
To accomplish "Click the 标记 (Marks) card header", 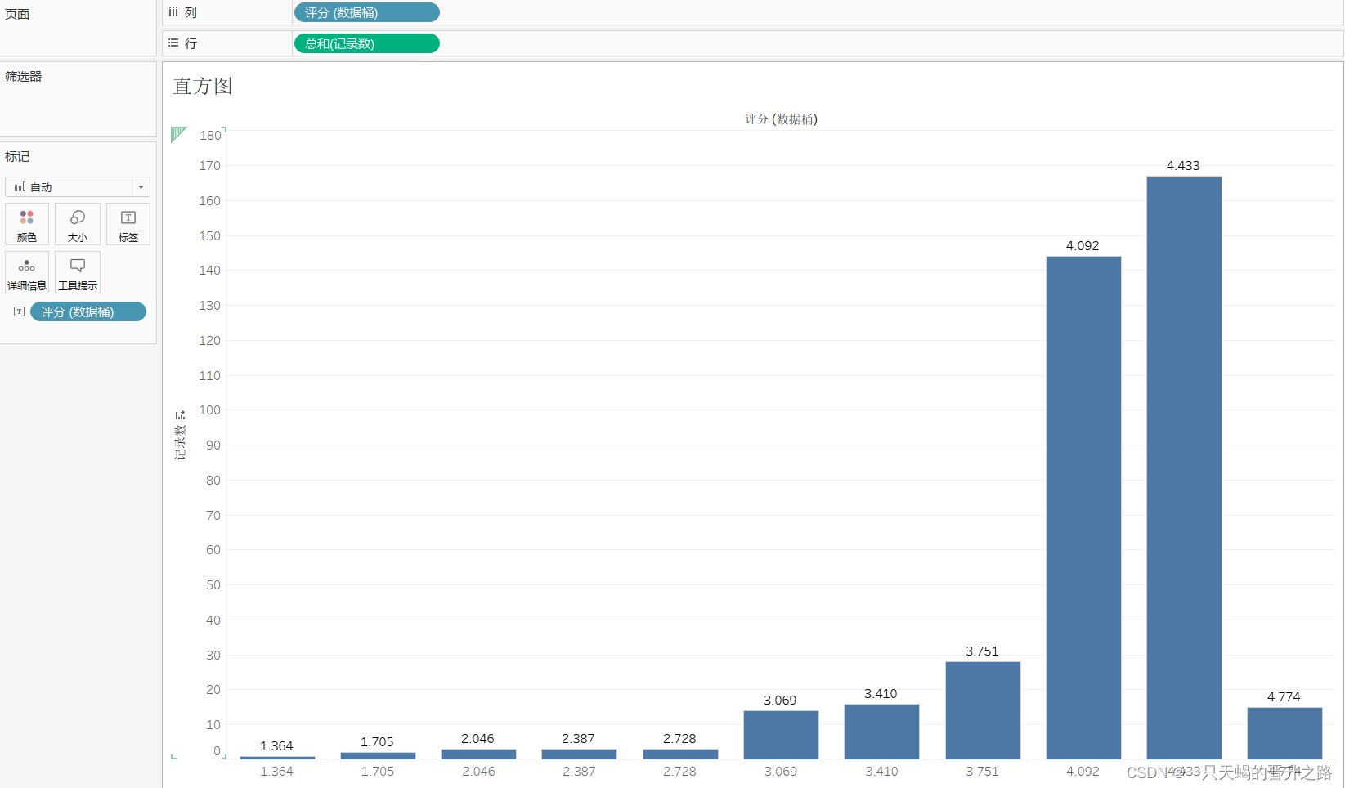I will pyautogui.click(x=17, y=156).
